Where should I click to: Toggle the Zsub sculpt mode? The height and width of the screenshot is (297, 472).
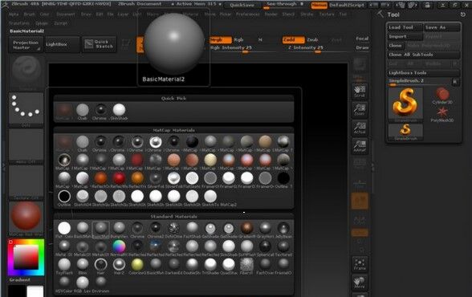click(312, 39)
